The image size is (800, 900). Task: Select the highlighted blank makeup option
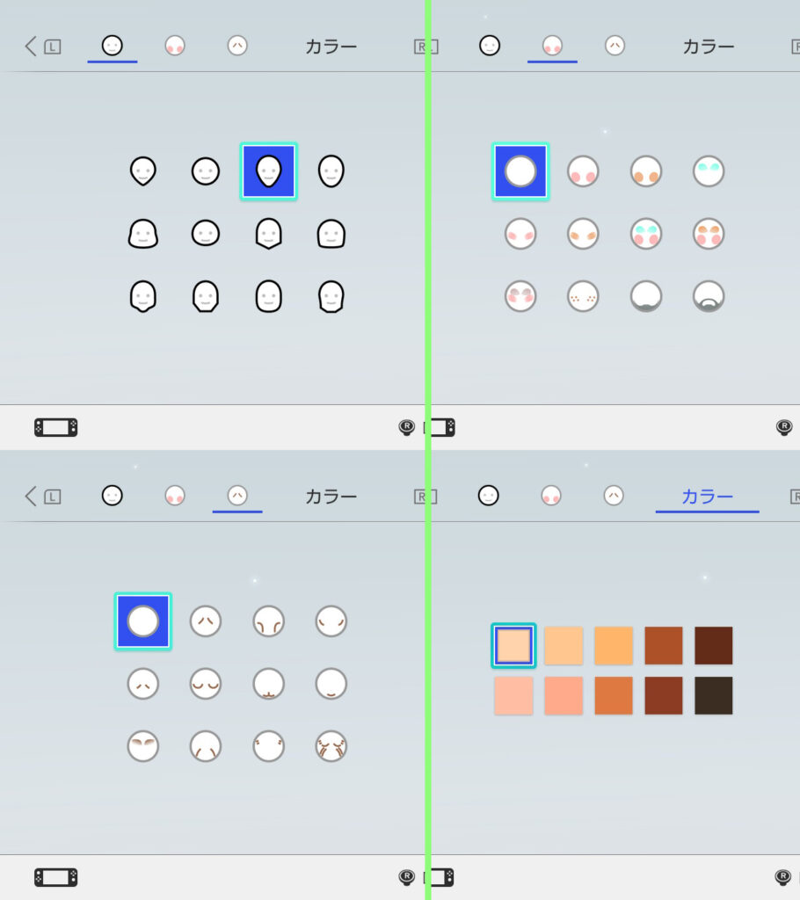point(520,171)
